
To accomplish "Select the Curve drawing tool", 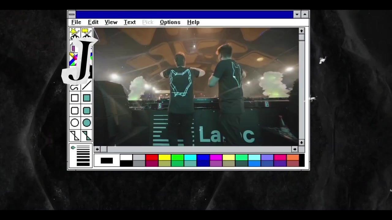I will click(74, 88).
